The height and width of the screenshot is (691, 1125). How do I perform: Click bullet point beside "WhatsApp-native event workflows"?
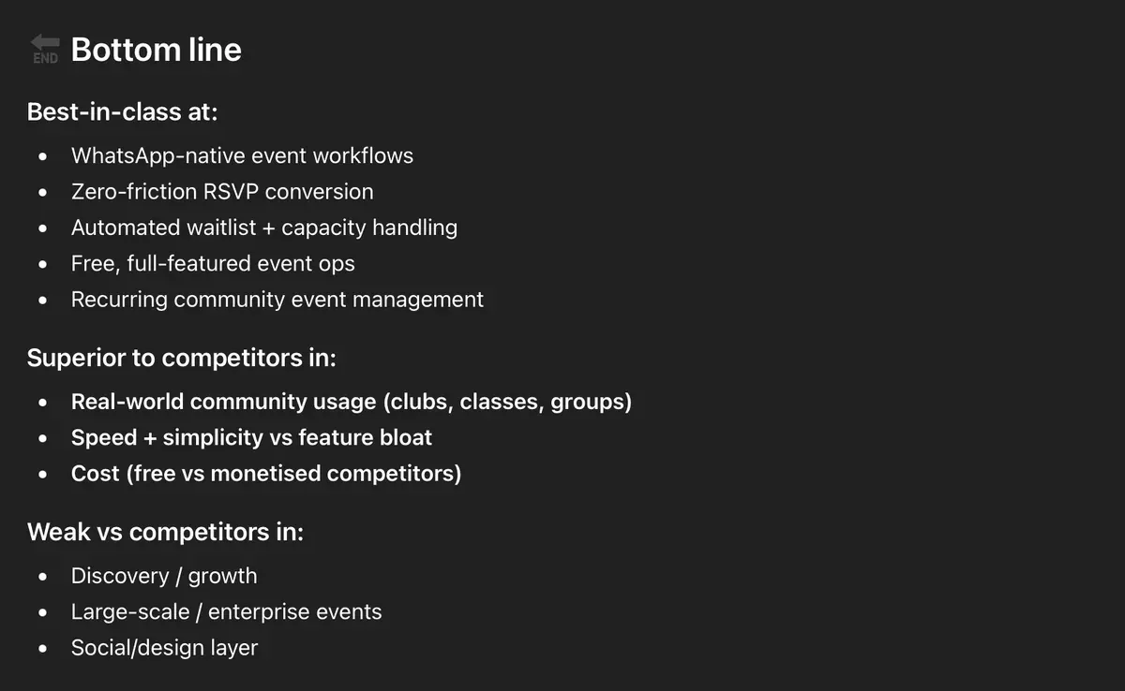[x=43, y=156]
